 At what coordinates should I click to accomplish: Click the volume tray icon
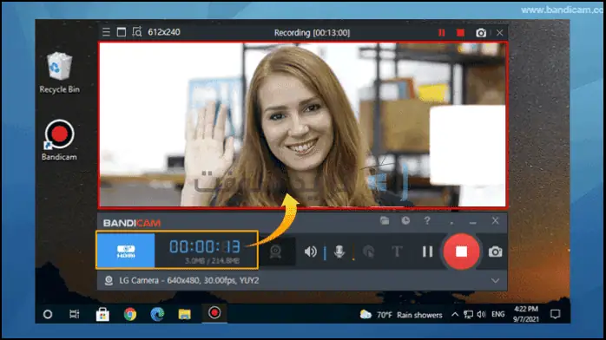[x=481, y=315]
